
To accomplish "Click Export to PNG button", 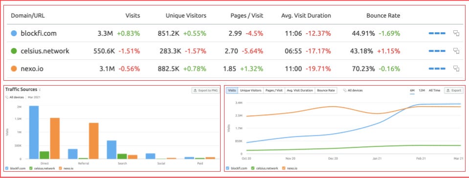I will [x=205, y=90].
